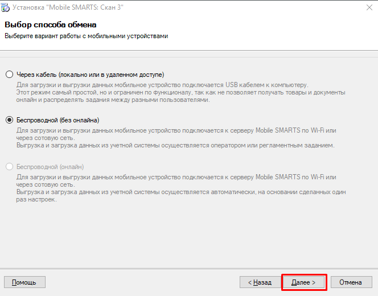Click the Mobile SMARTS installer icon in title bar
378x296 pixels.
coord(5,7)
